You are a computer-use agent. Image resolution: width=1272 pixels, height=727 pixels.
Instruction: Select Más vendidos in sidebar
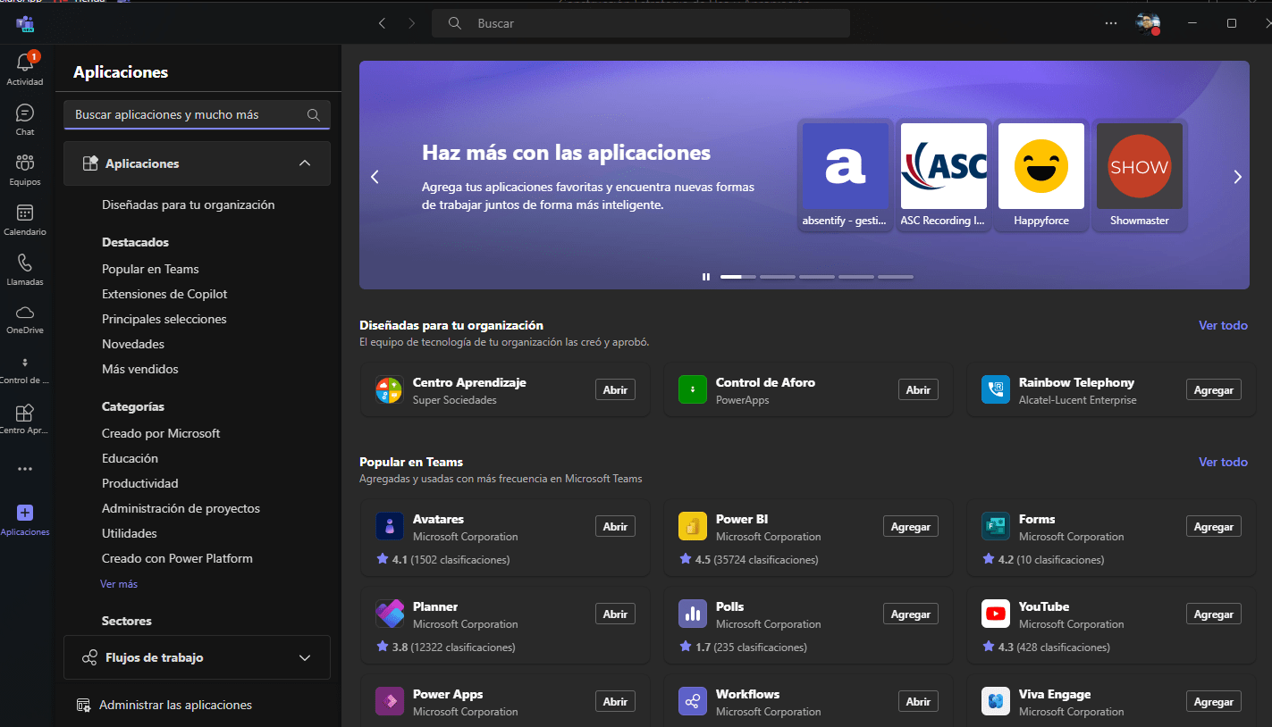tap(140, 369)
